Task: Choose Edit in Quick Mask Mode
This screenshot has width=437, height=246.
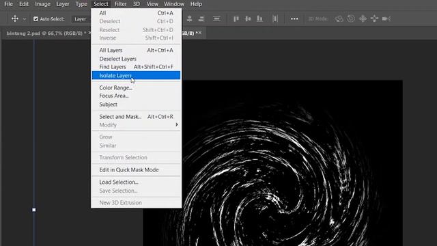Action: (136, 170)
